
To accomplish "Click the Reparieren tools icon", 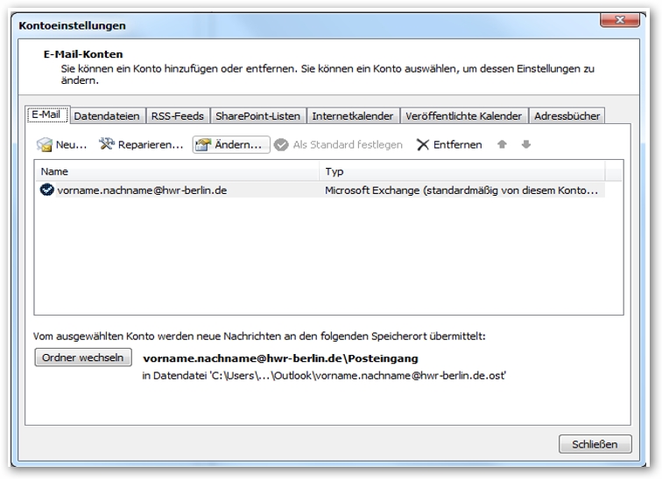I will point(107,144).
